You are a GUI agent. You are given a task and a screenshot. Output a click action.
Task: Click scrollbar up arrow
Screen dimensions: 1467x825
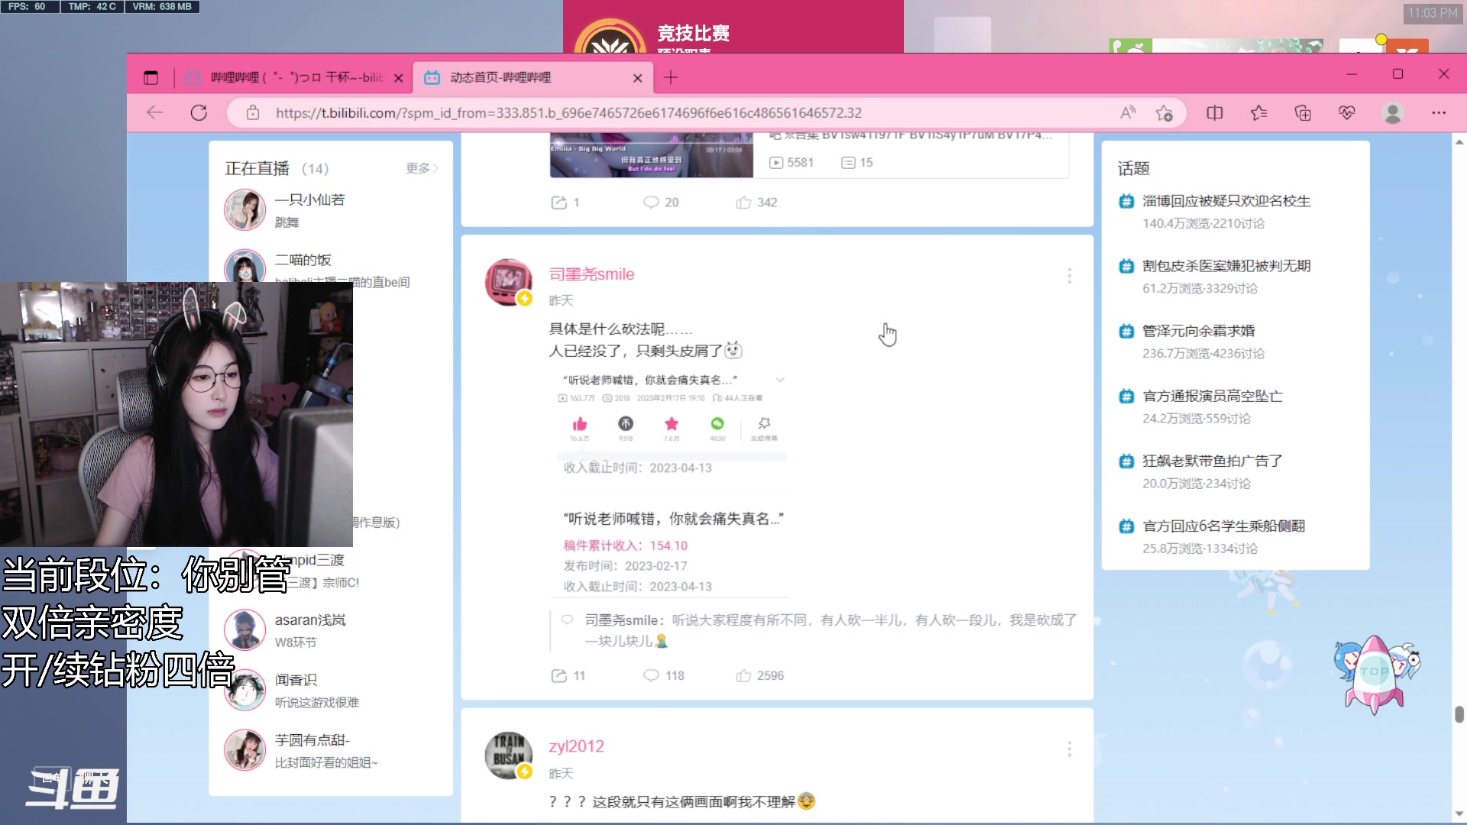(1459, 142)
